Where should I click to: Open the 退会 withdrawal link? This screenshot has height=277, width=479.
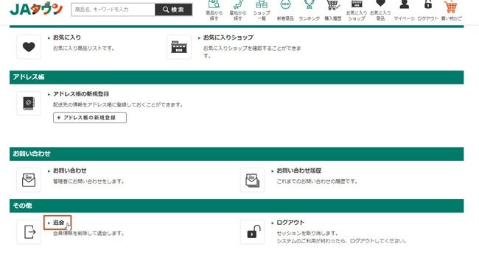[x=58, y=223]
